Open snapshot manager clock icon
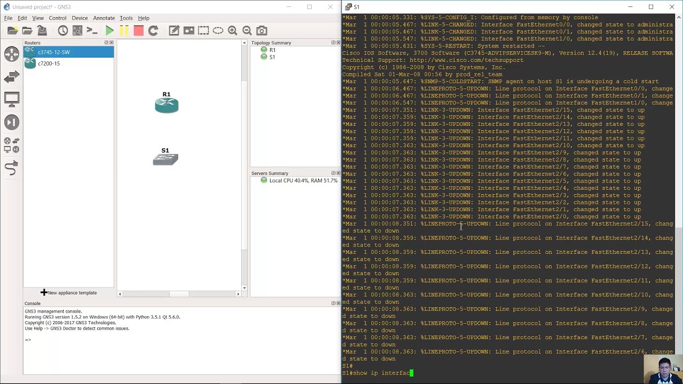This screenshot has width=683, height=384. 63,31
